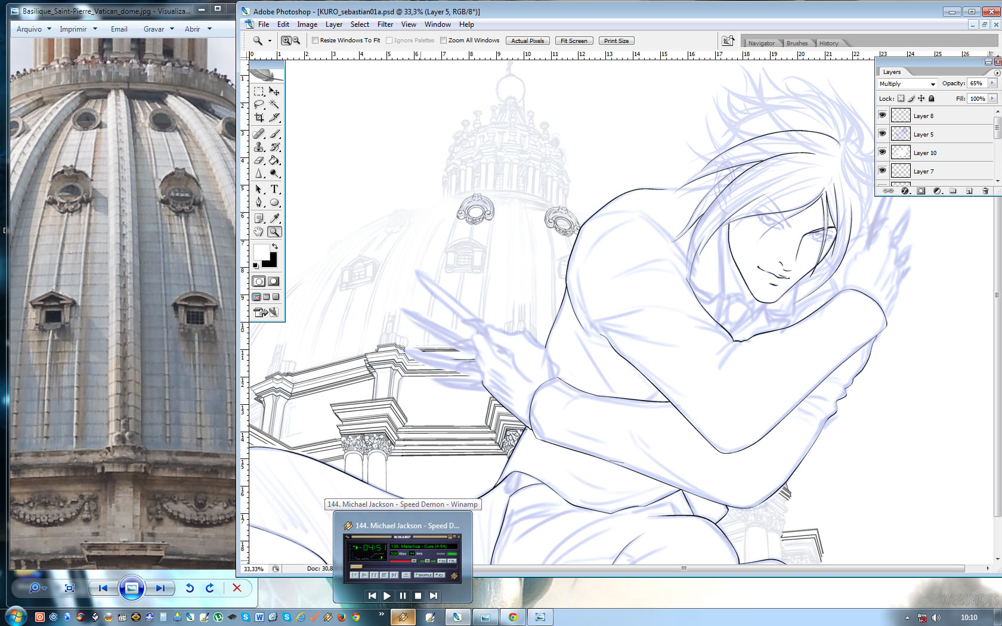Image resolution: width=1002 pixels, height=626 pixels.
Task: Select the Crop tool
Action: coord(259,117)
